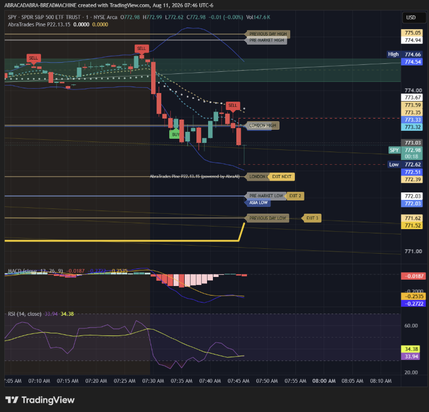Click the green BUY signal label

[175, 134]
